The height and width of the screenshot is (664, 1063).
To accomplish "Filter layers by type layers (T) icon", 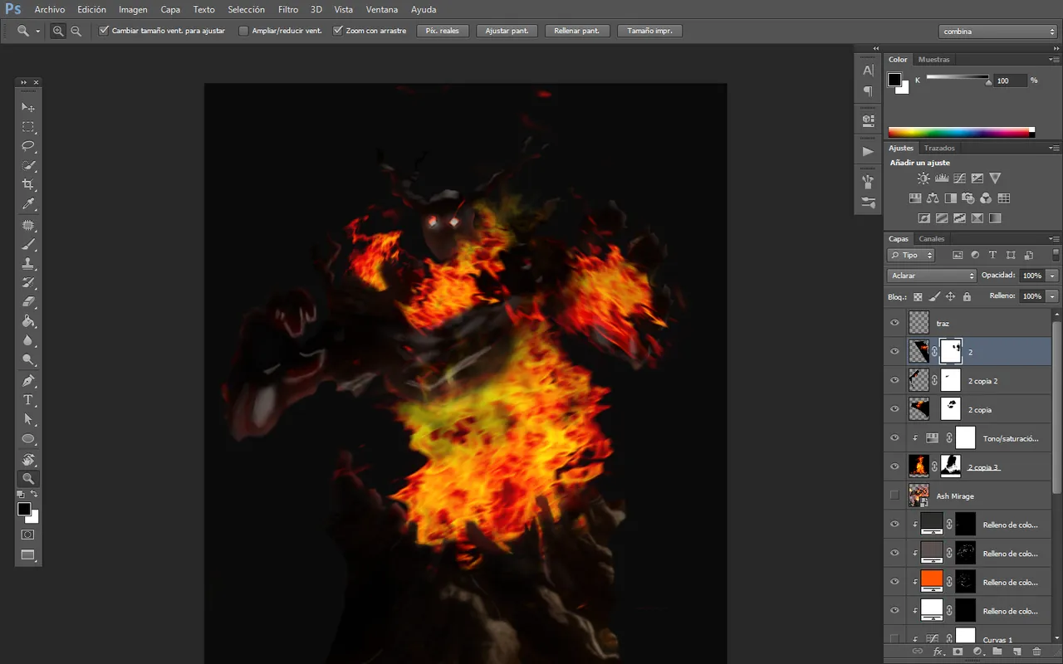I will [x=992, y=256].
